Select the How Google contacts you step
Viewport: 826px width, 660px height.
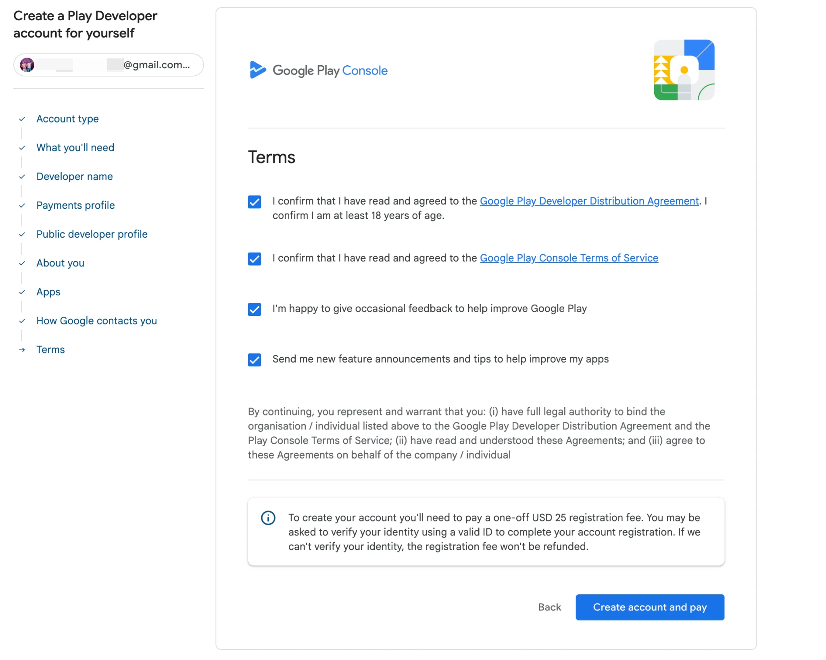tap(96, 321)
